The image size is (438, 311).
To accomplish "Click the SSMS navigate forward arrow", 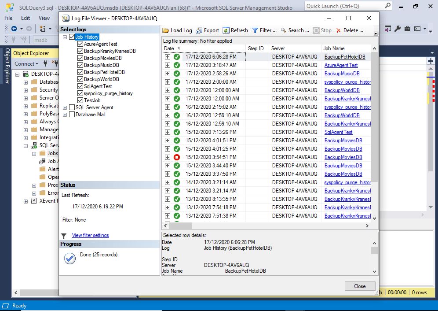I will [29, 29].
